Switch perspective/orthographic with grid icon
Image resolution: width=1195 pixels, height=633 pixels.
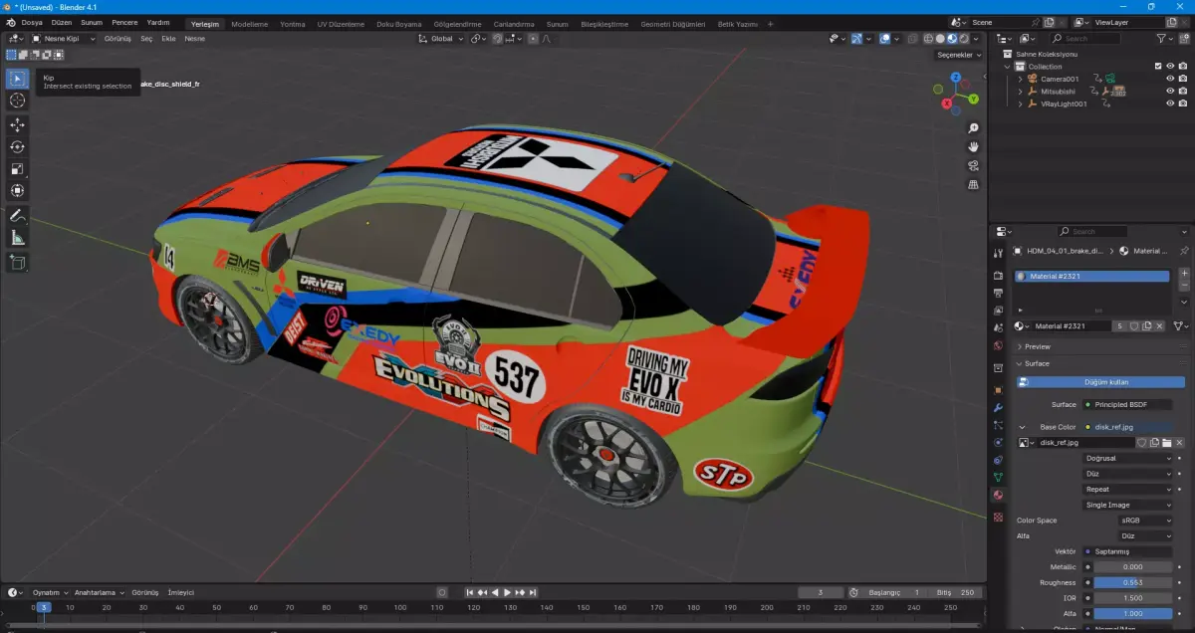[x=973, y=184]
